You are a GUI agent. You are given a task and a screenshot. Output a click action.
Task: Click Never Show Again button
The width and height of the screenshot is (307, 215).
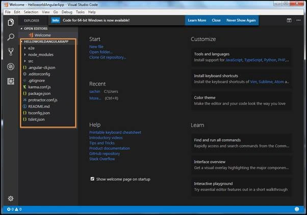click(241, 20)
